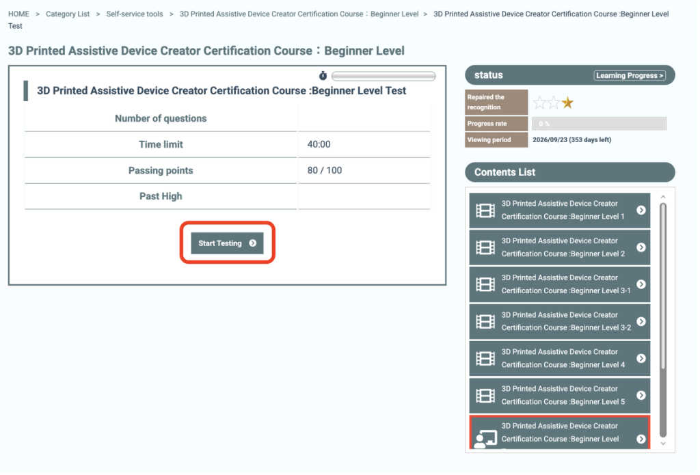Click film icon for Beginner Level 3-1
Screen dimensions: 700x475
[485, 284]
